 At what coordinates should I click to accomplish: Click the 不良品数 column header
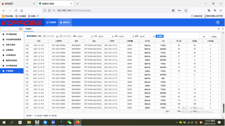pos(210,41)
